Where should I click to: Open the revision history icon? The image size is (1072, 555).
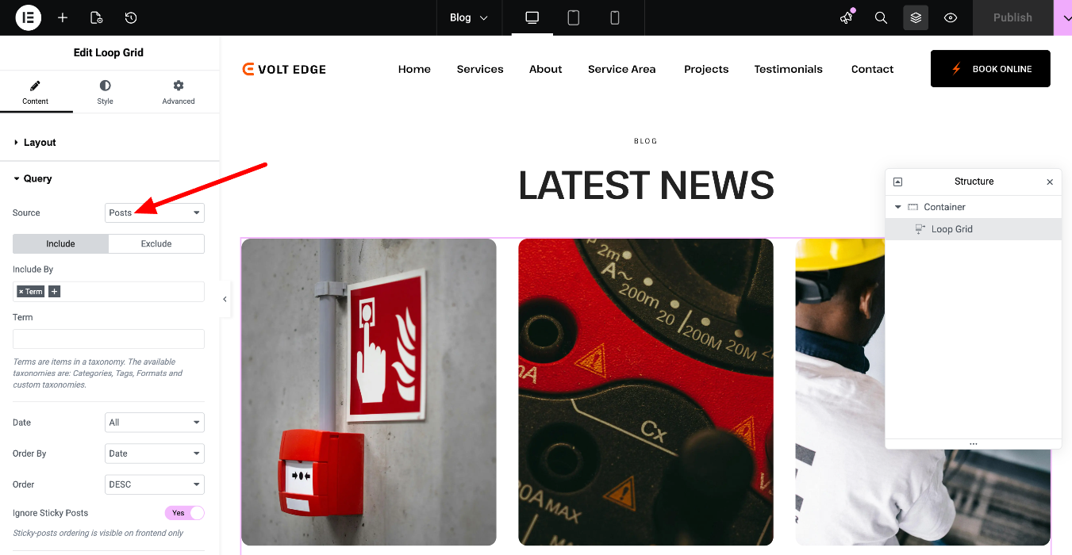pos(131,17)
